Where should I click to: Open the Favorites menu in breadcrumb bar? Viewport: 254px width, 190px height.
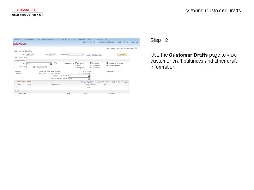[17, 39]
